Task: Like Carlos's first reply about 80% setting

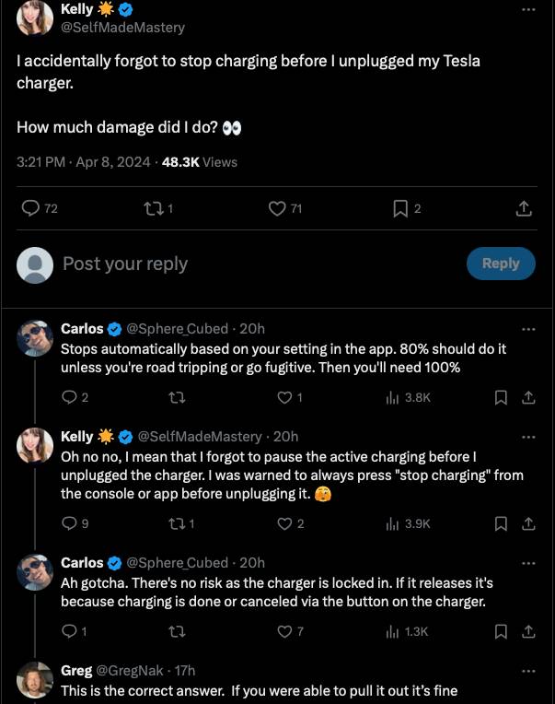Action: pos(285,397)
